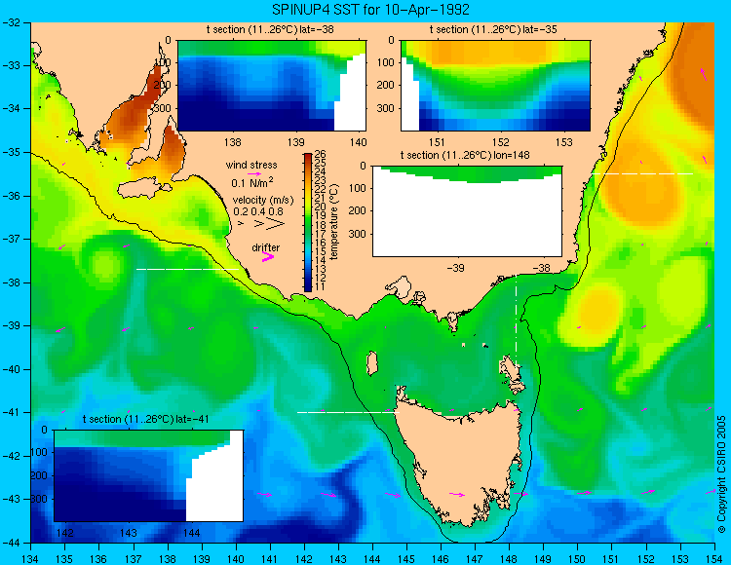Click the '0.1 N/m²' legend value

(x=252, y=182)
